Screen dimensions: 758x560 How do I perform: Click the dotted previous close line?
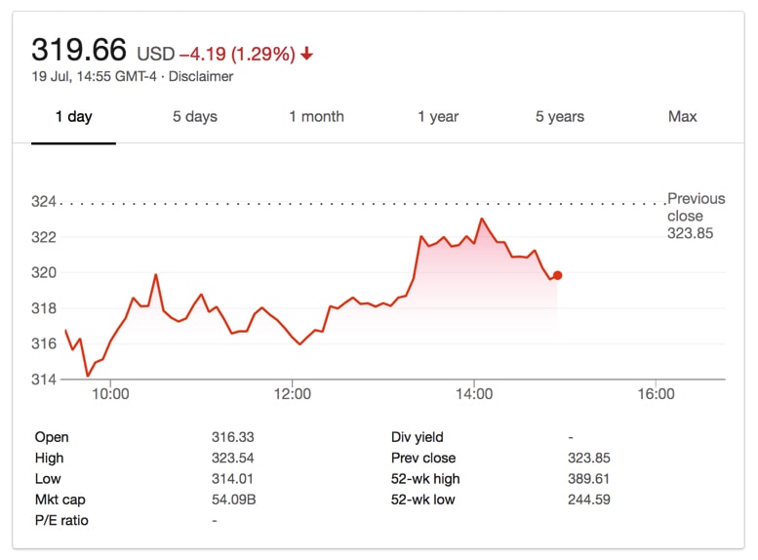point(363,204)
